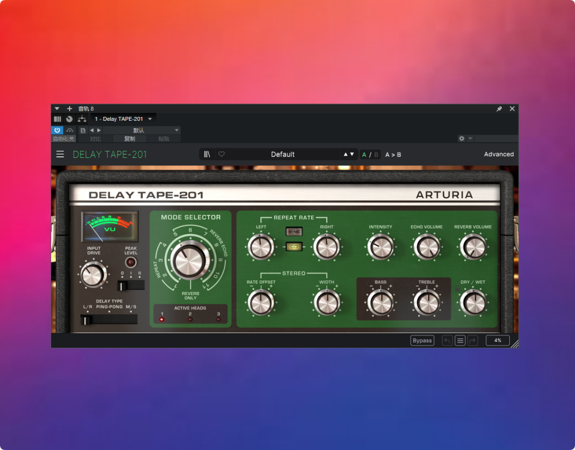575x450 pixels.
Task: Toggle the Dry/Wet lock icon
Action: pyautogui.click(x=457, y=289)
